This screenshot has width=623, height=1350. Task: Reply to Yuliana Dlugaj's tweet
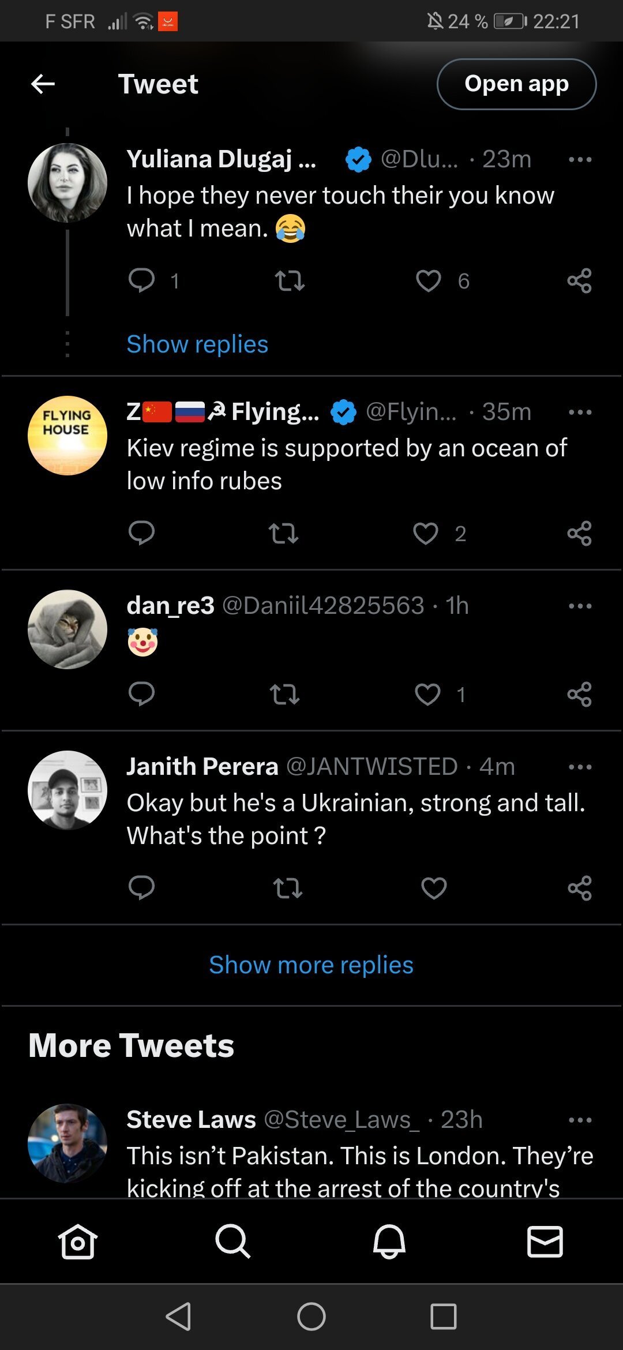point(141,281)
